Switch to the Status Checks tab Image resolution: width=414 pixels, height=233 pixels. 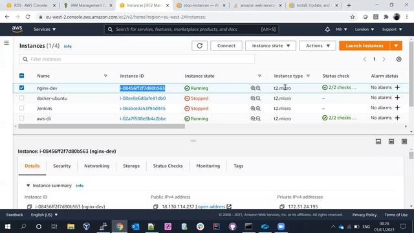click(168, 166)
